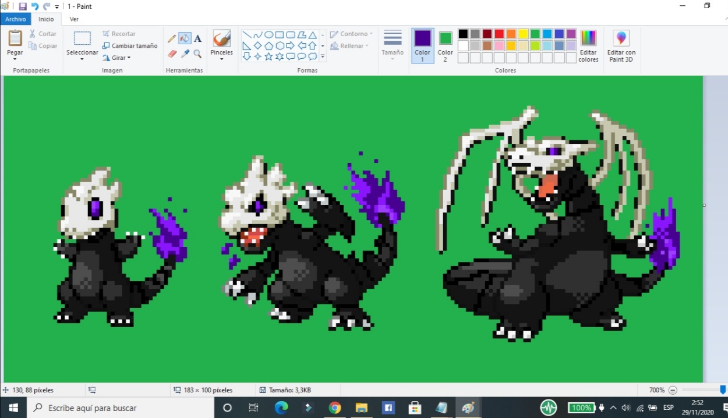Expand the Pinceles brushes dropdown
Image resolution: width=728 pixels, height=418 pixels.
coord(221,58)
